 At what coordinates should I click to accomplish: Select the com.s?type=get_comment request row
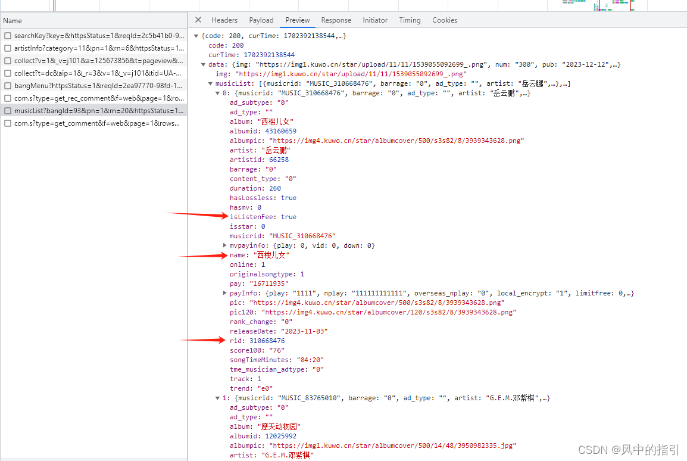tap(93, 123)
